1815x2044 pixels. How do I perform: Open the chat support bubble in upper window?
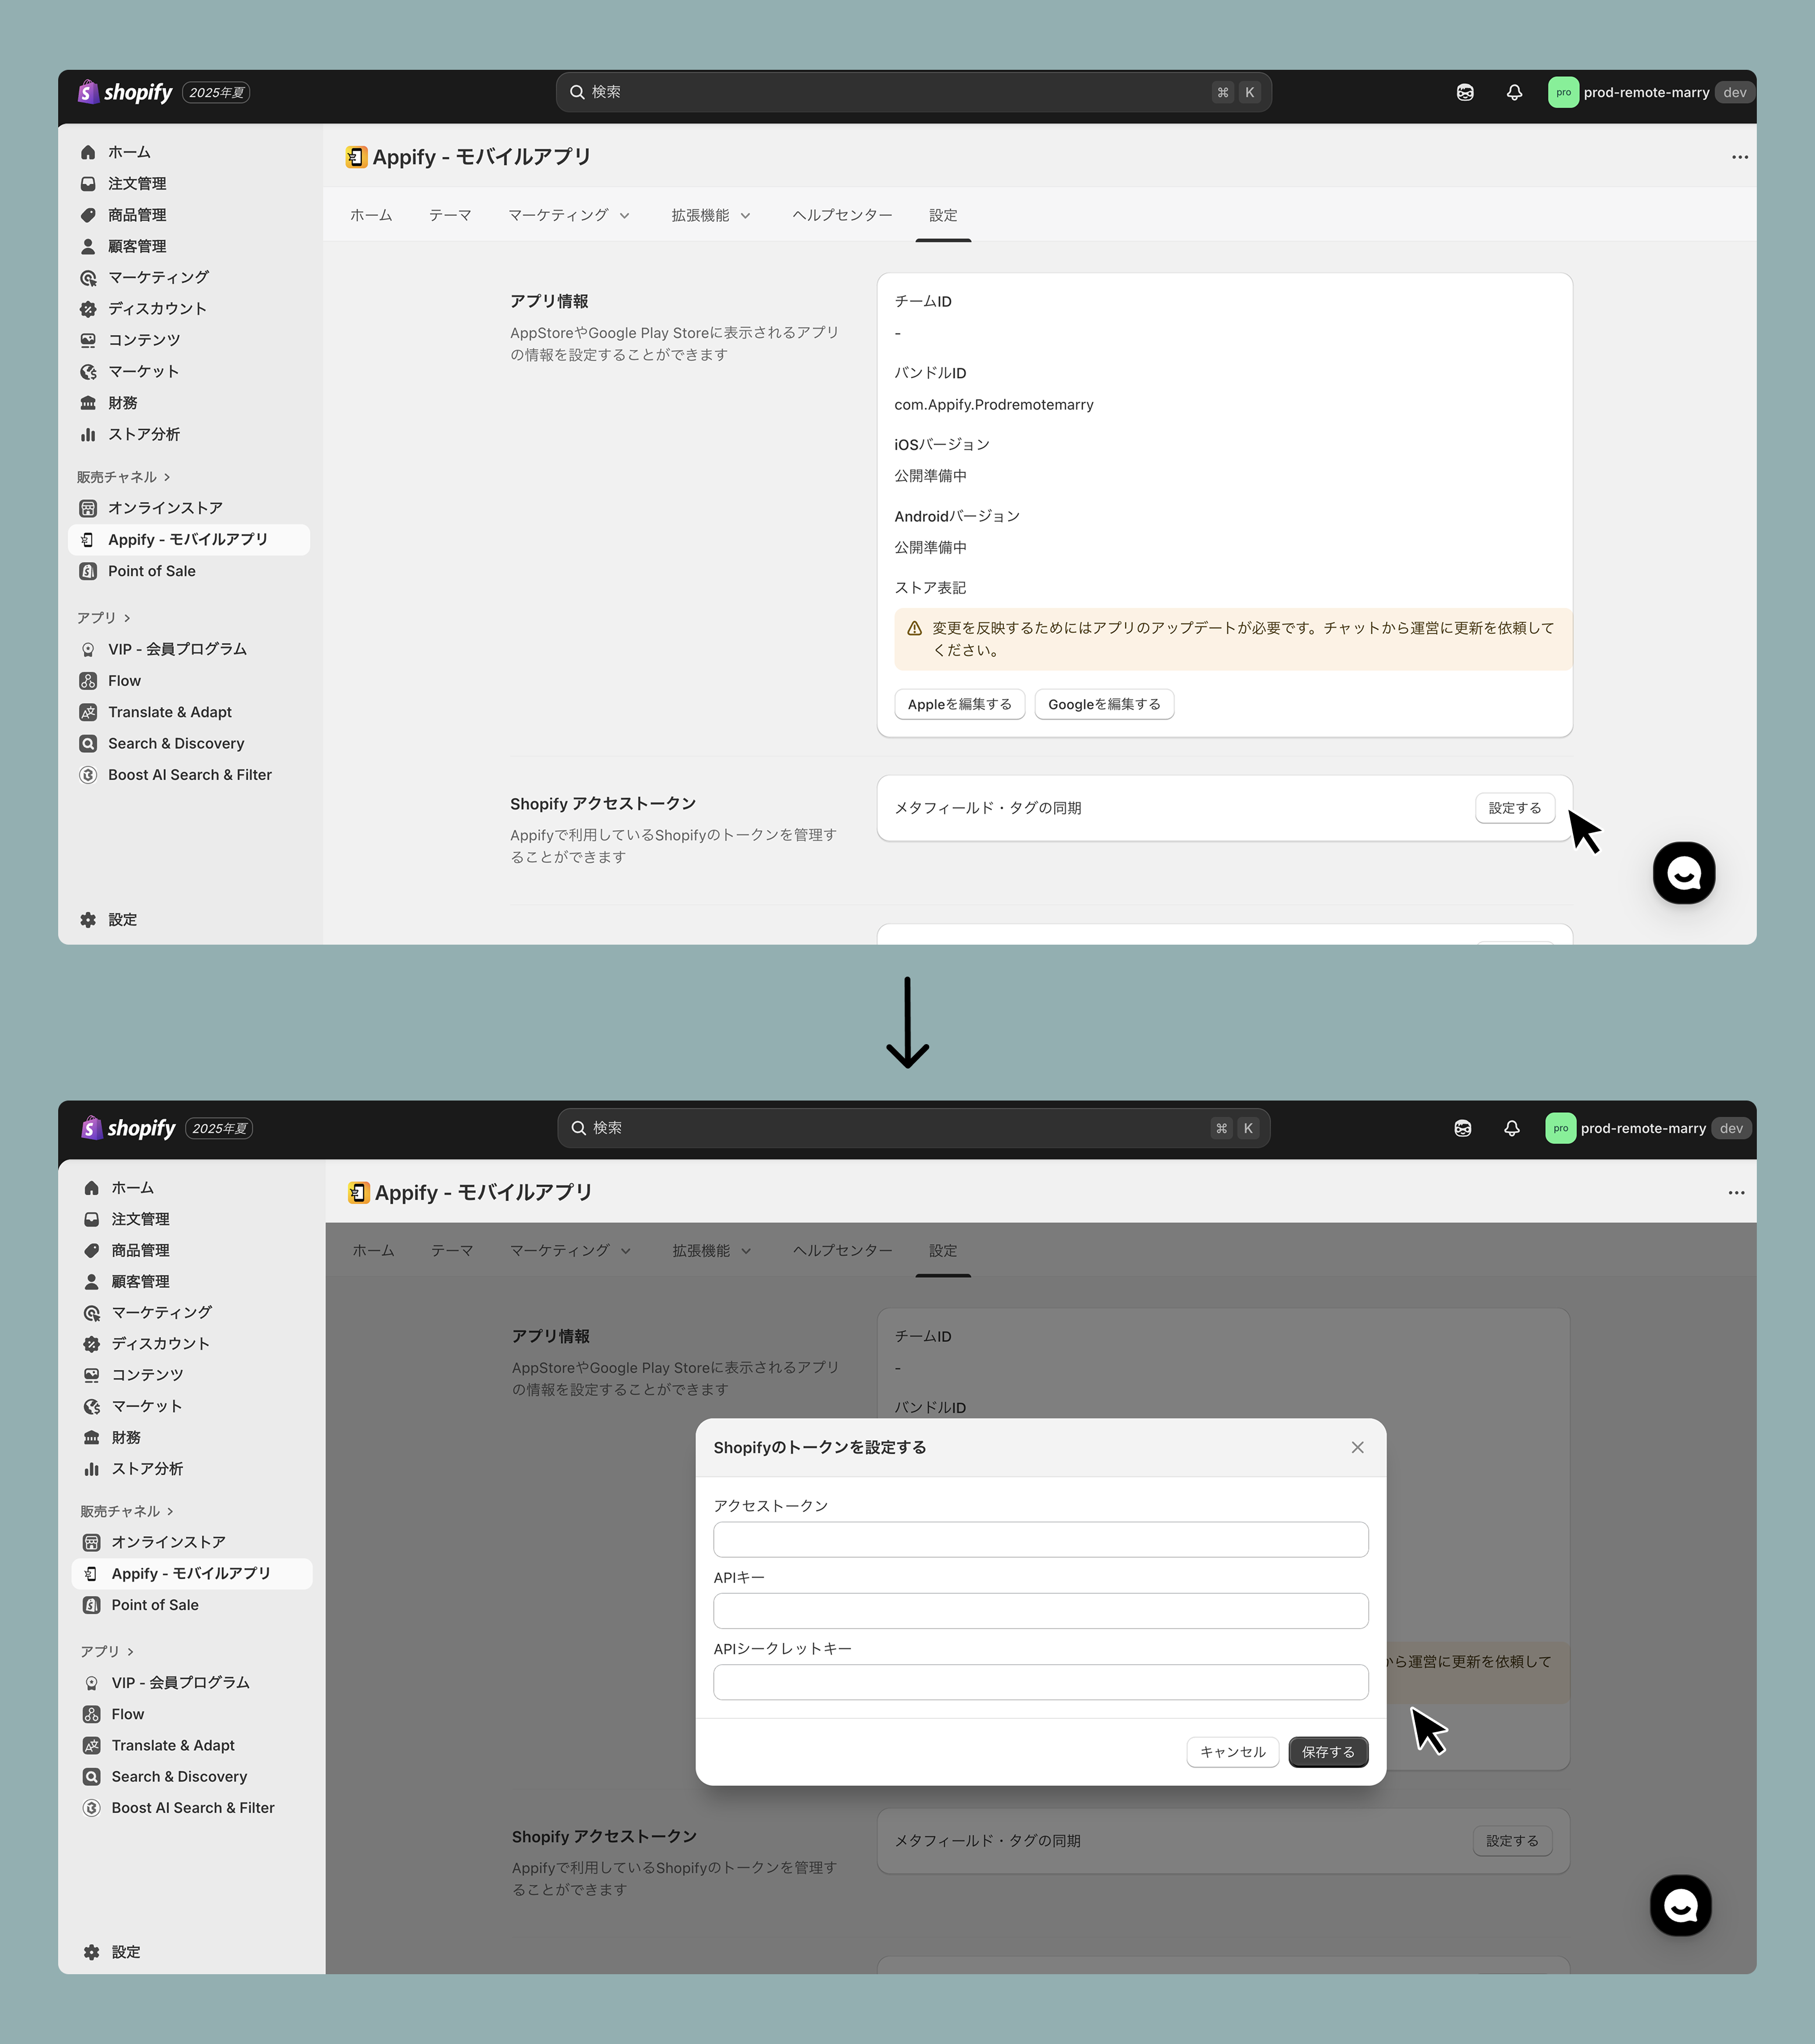pyautogui.click(x=1683, y=873)
